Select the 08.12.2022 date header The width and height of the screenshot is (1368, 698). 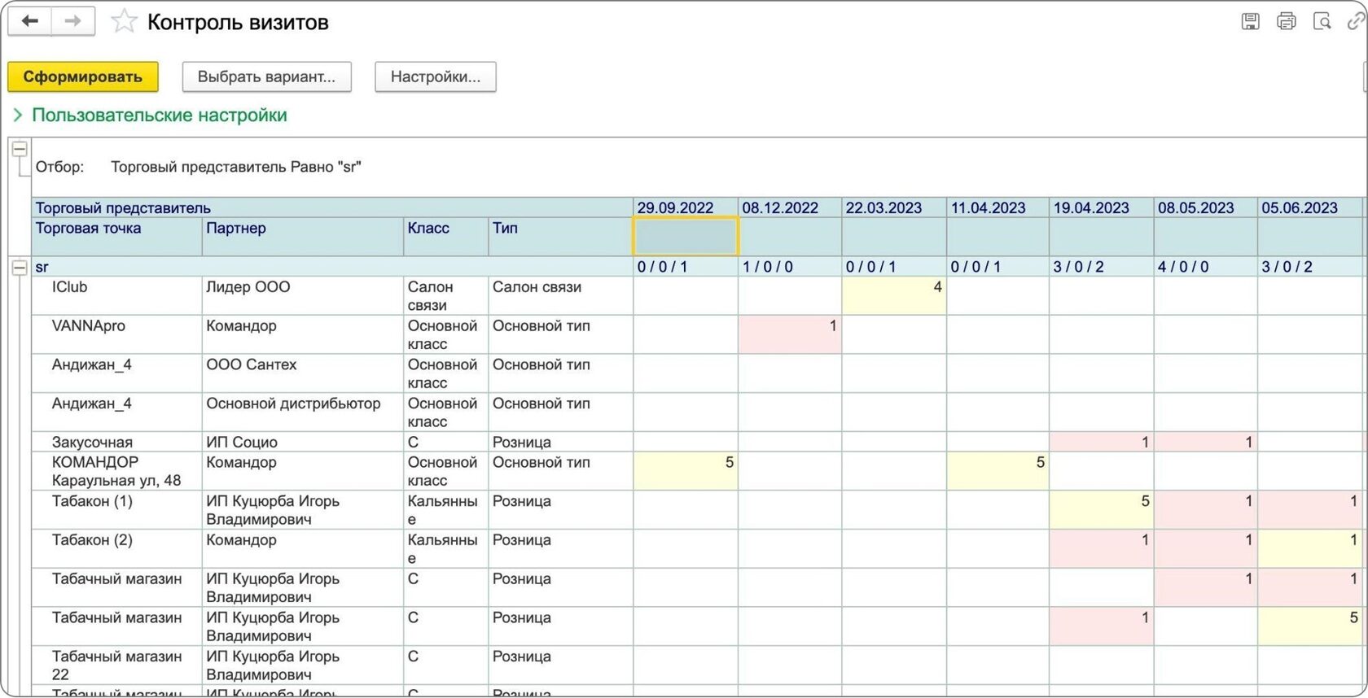tap(790, 207)
